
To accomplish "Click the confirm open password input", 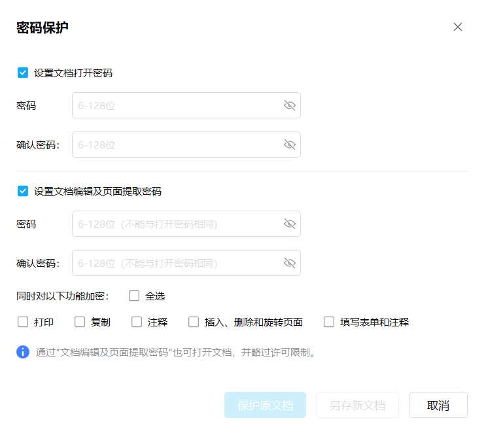I will (x=177, y=145).
